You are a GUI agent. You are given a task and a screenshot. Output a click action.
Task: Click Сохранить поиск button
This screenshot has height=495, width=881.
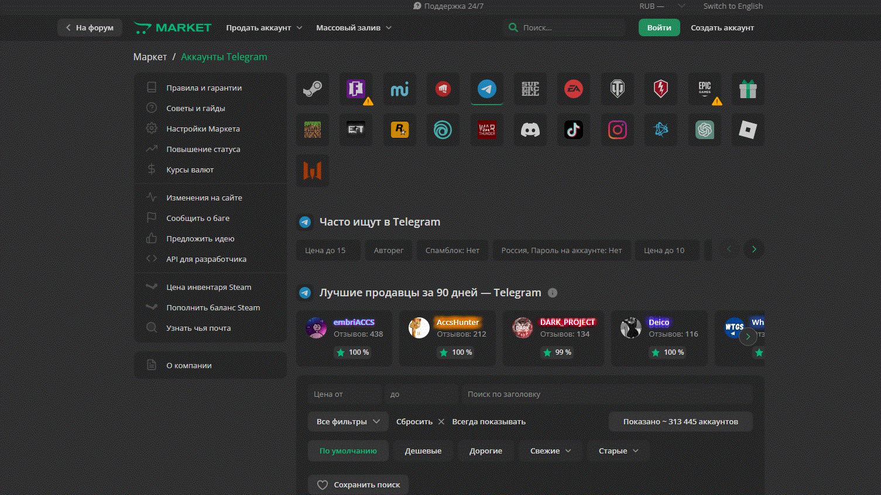click(x=358, y=484)
